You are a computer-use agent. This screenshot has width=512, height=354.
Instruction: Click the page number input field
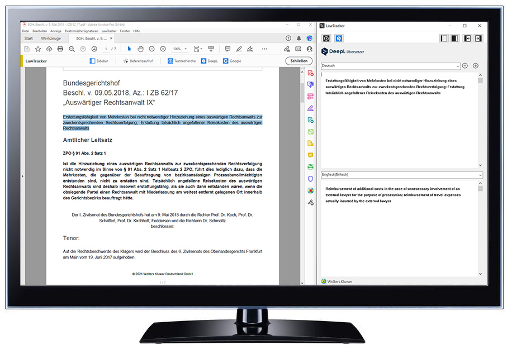pyautogui.click(x=106, y=49)
